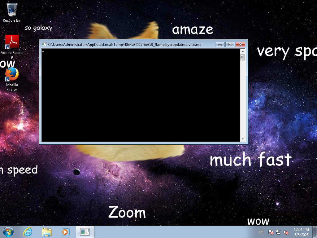This screenshot has height=238, width=317.
Task: Click the muted speaker volume tray icon
Action: (286, 232)
